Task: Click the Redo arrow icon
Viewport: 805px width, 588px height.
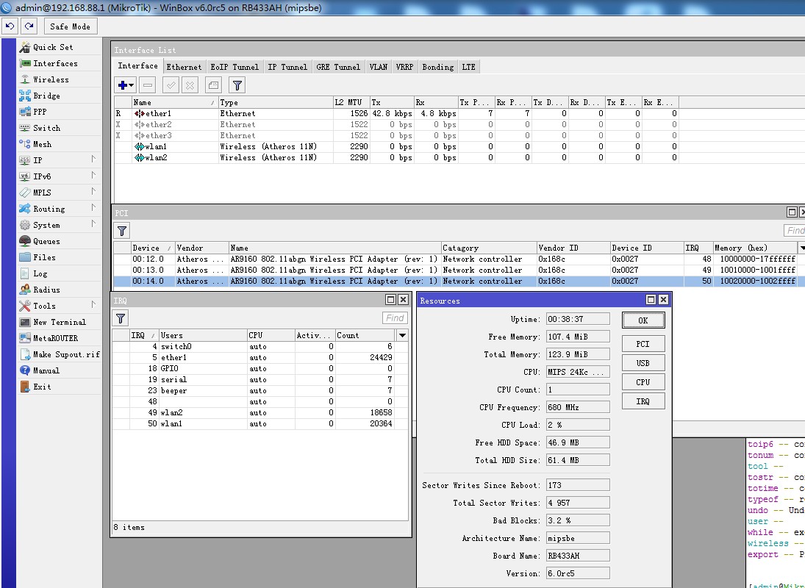Action: tap(29, 26)
